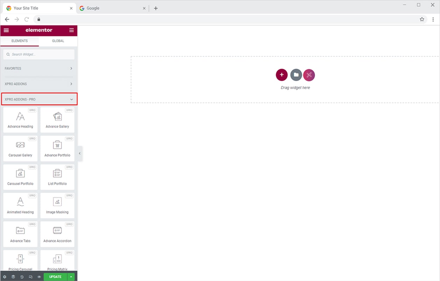
Task: Select the Pricing Matrix widget
Action: 57,260
